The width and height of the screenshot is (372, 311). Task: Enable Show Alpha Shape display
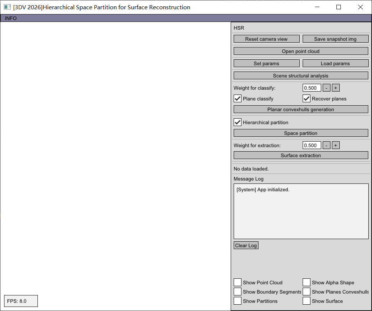click(x=306, y=282)
